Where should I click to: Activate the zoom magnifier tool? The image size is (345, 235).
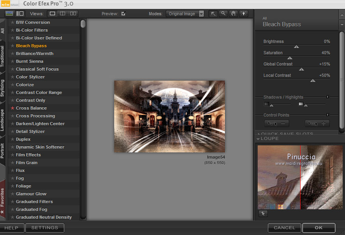pyautogui.click(x=223, y=14)
